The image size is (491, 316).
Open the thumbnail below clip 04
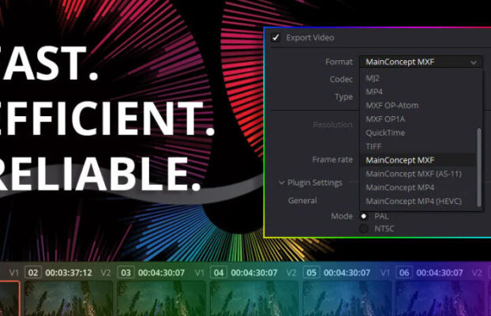tap(254, 299)
